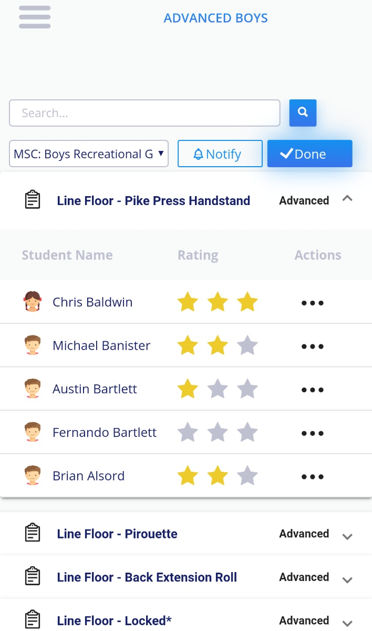This screenshot has height=631, width=372.
Task: Add a second star to Austin Bartlett
Action: pyautogui.click(x=218, y=389)
